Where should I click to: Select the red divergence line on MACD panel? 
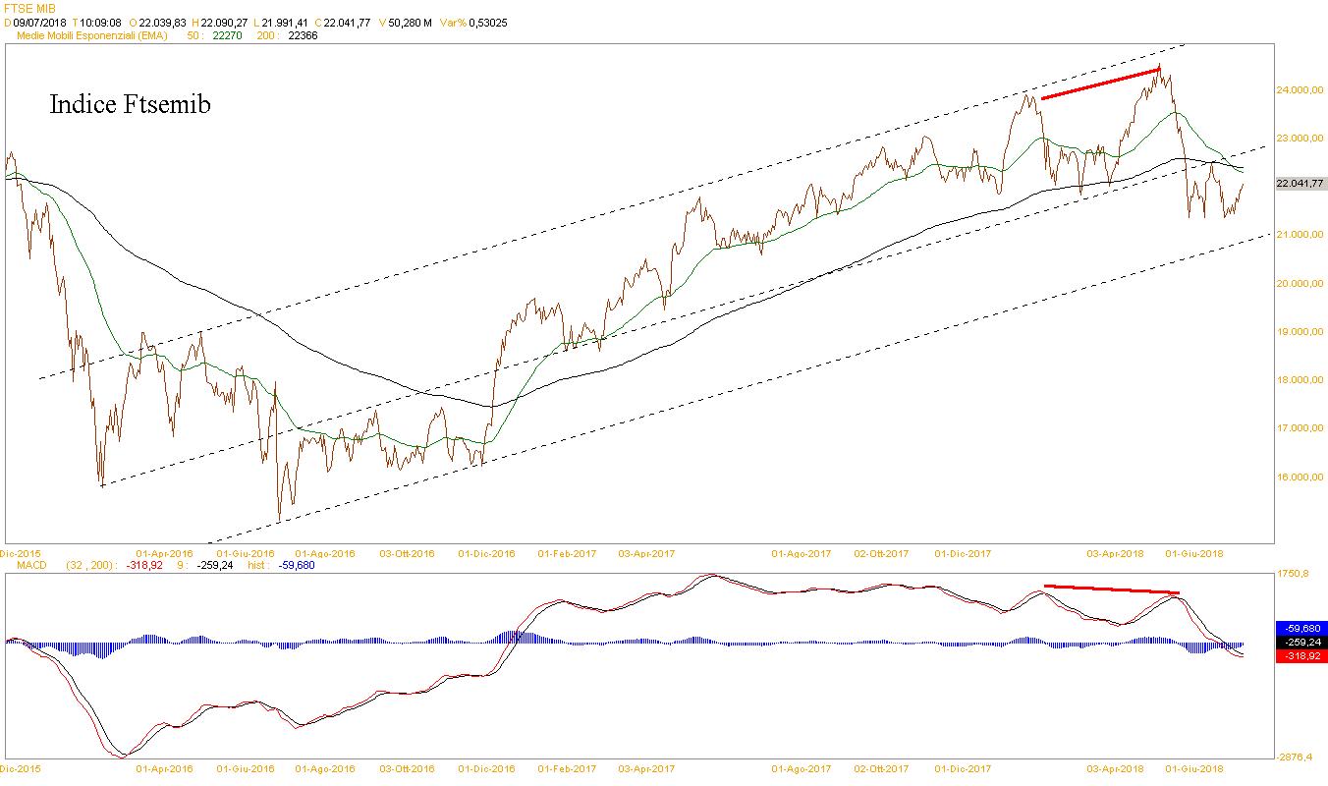(x=1110, y=589)
